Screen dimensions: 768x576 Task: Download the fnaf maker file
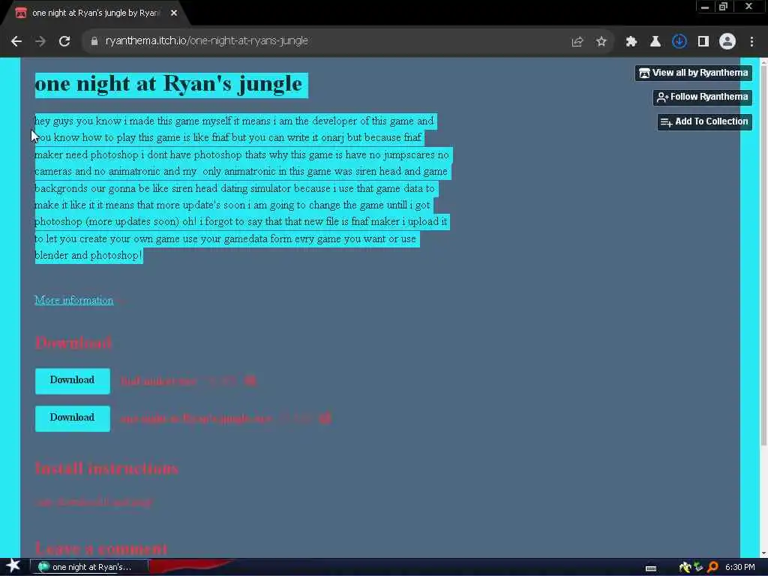coord(73,380)
